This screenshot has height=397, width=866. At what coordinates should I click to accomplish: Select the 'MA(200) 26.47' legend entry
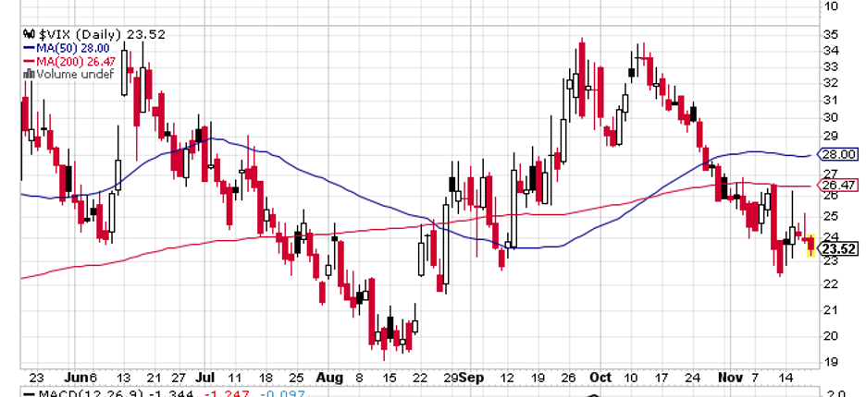point(77,61)
